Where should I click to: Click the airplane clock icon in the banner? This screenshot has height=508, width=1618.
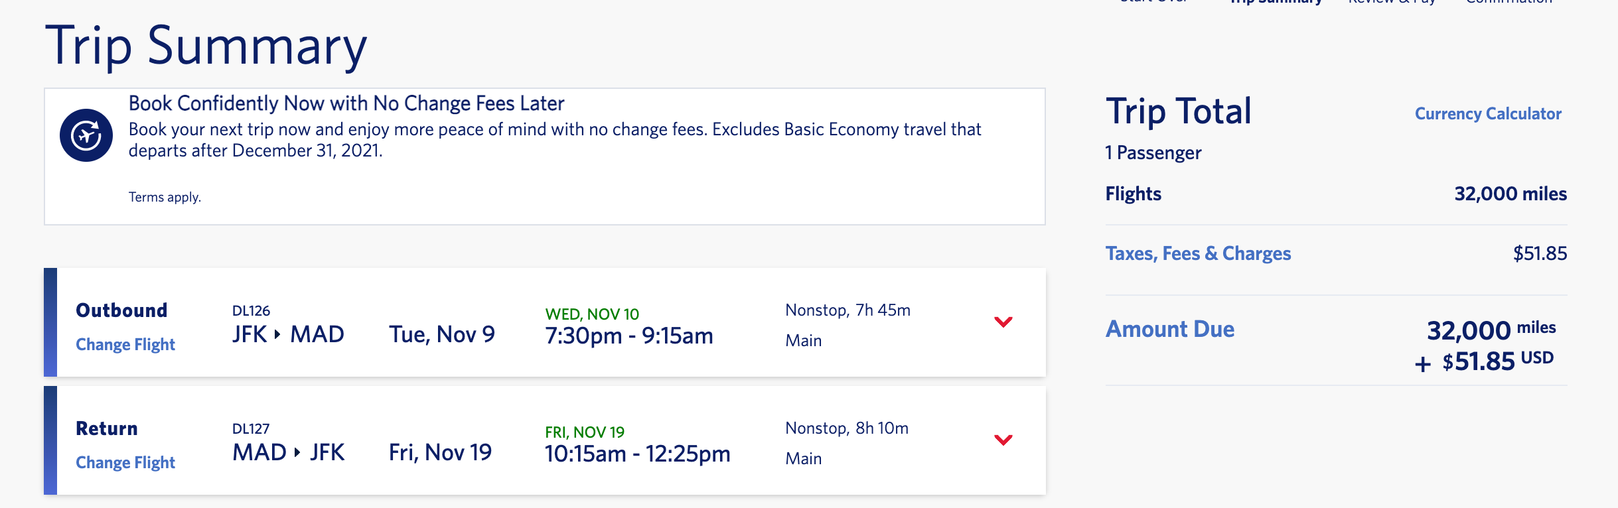86,135
